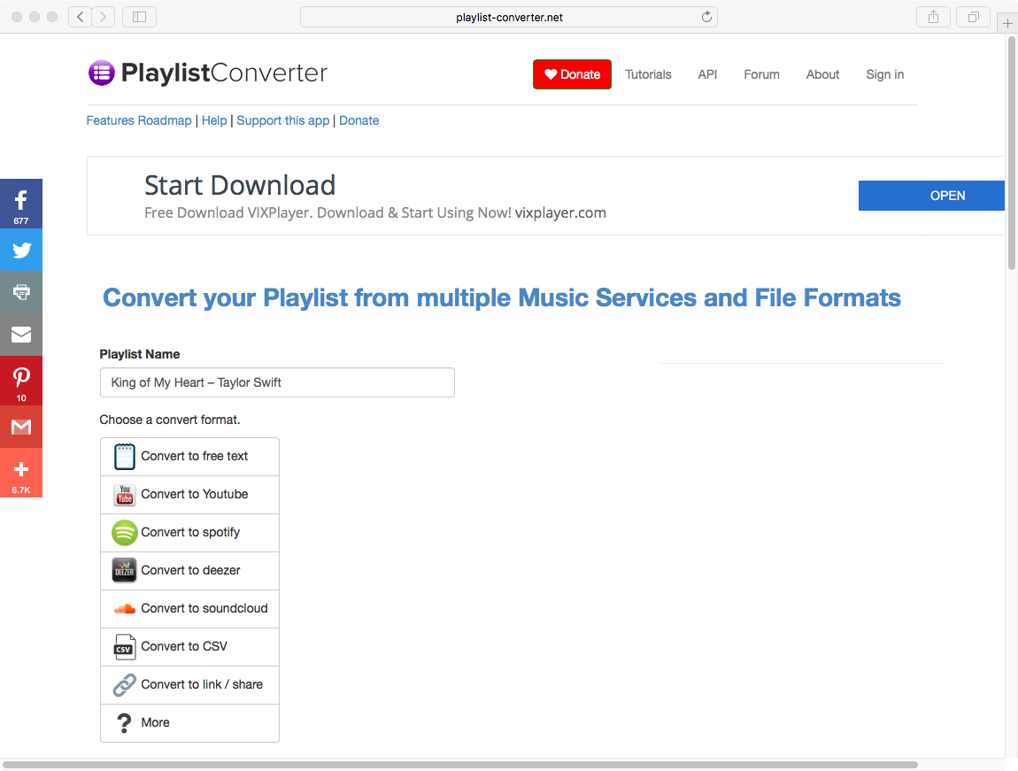
Task: Click the More option label
Action: (x=155, y=723)
